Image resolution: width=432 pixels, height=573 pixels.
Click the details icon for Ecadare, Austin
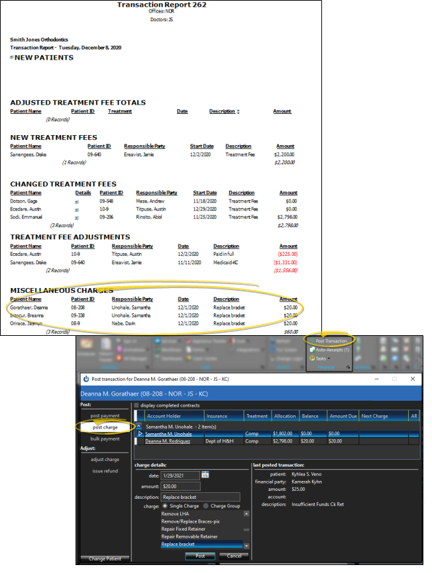click(x=76, y=208)
